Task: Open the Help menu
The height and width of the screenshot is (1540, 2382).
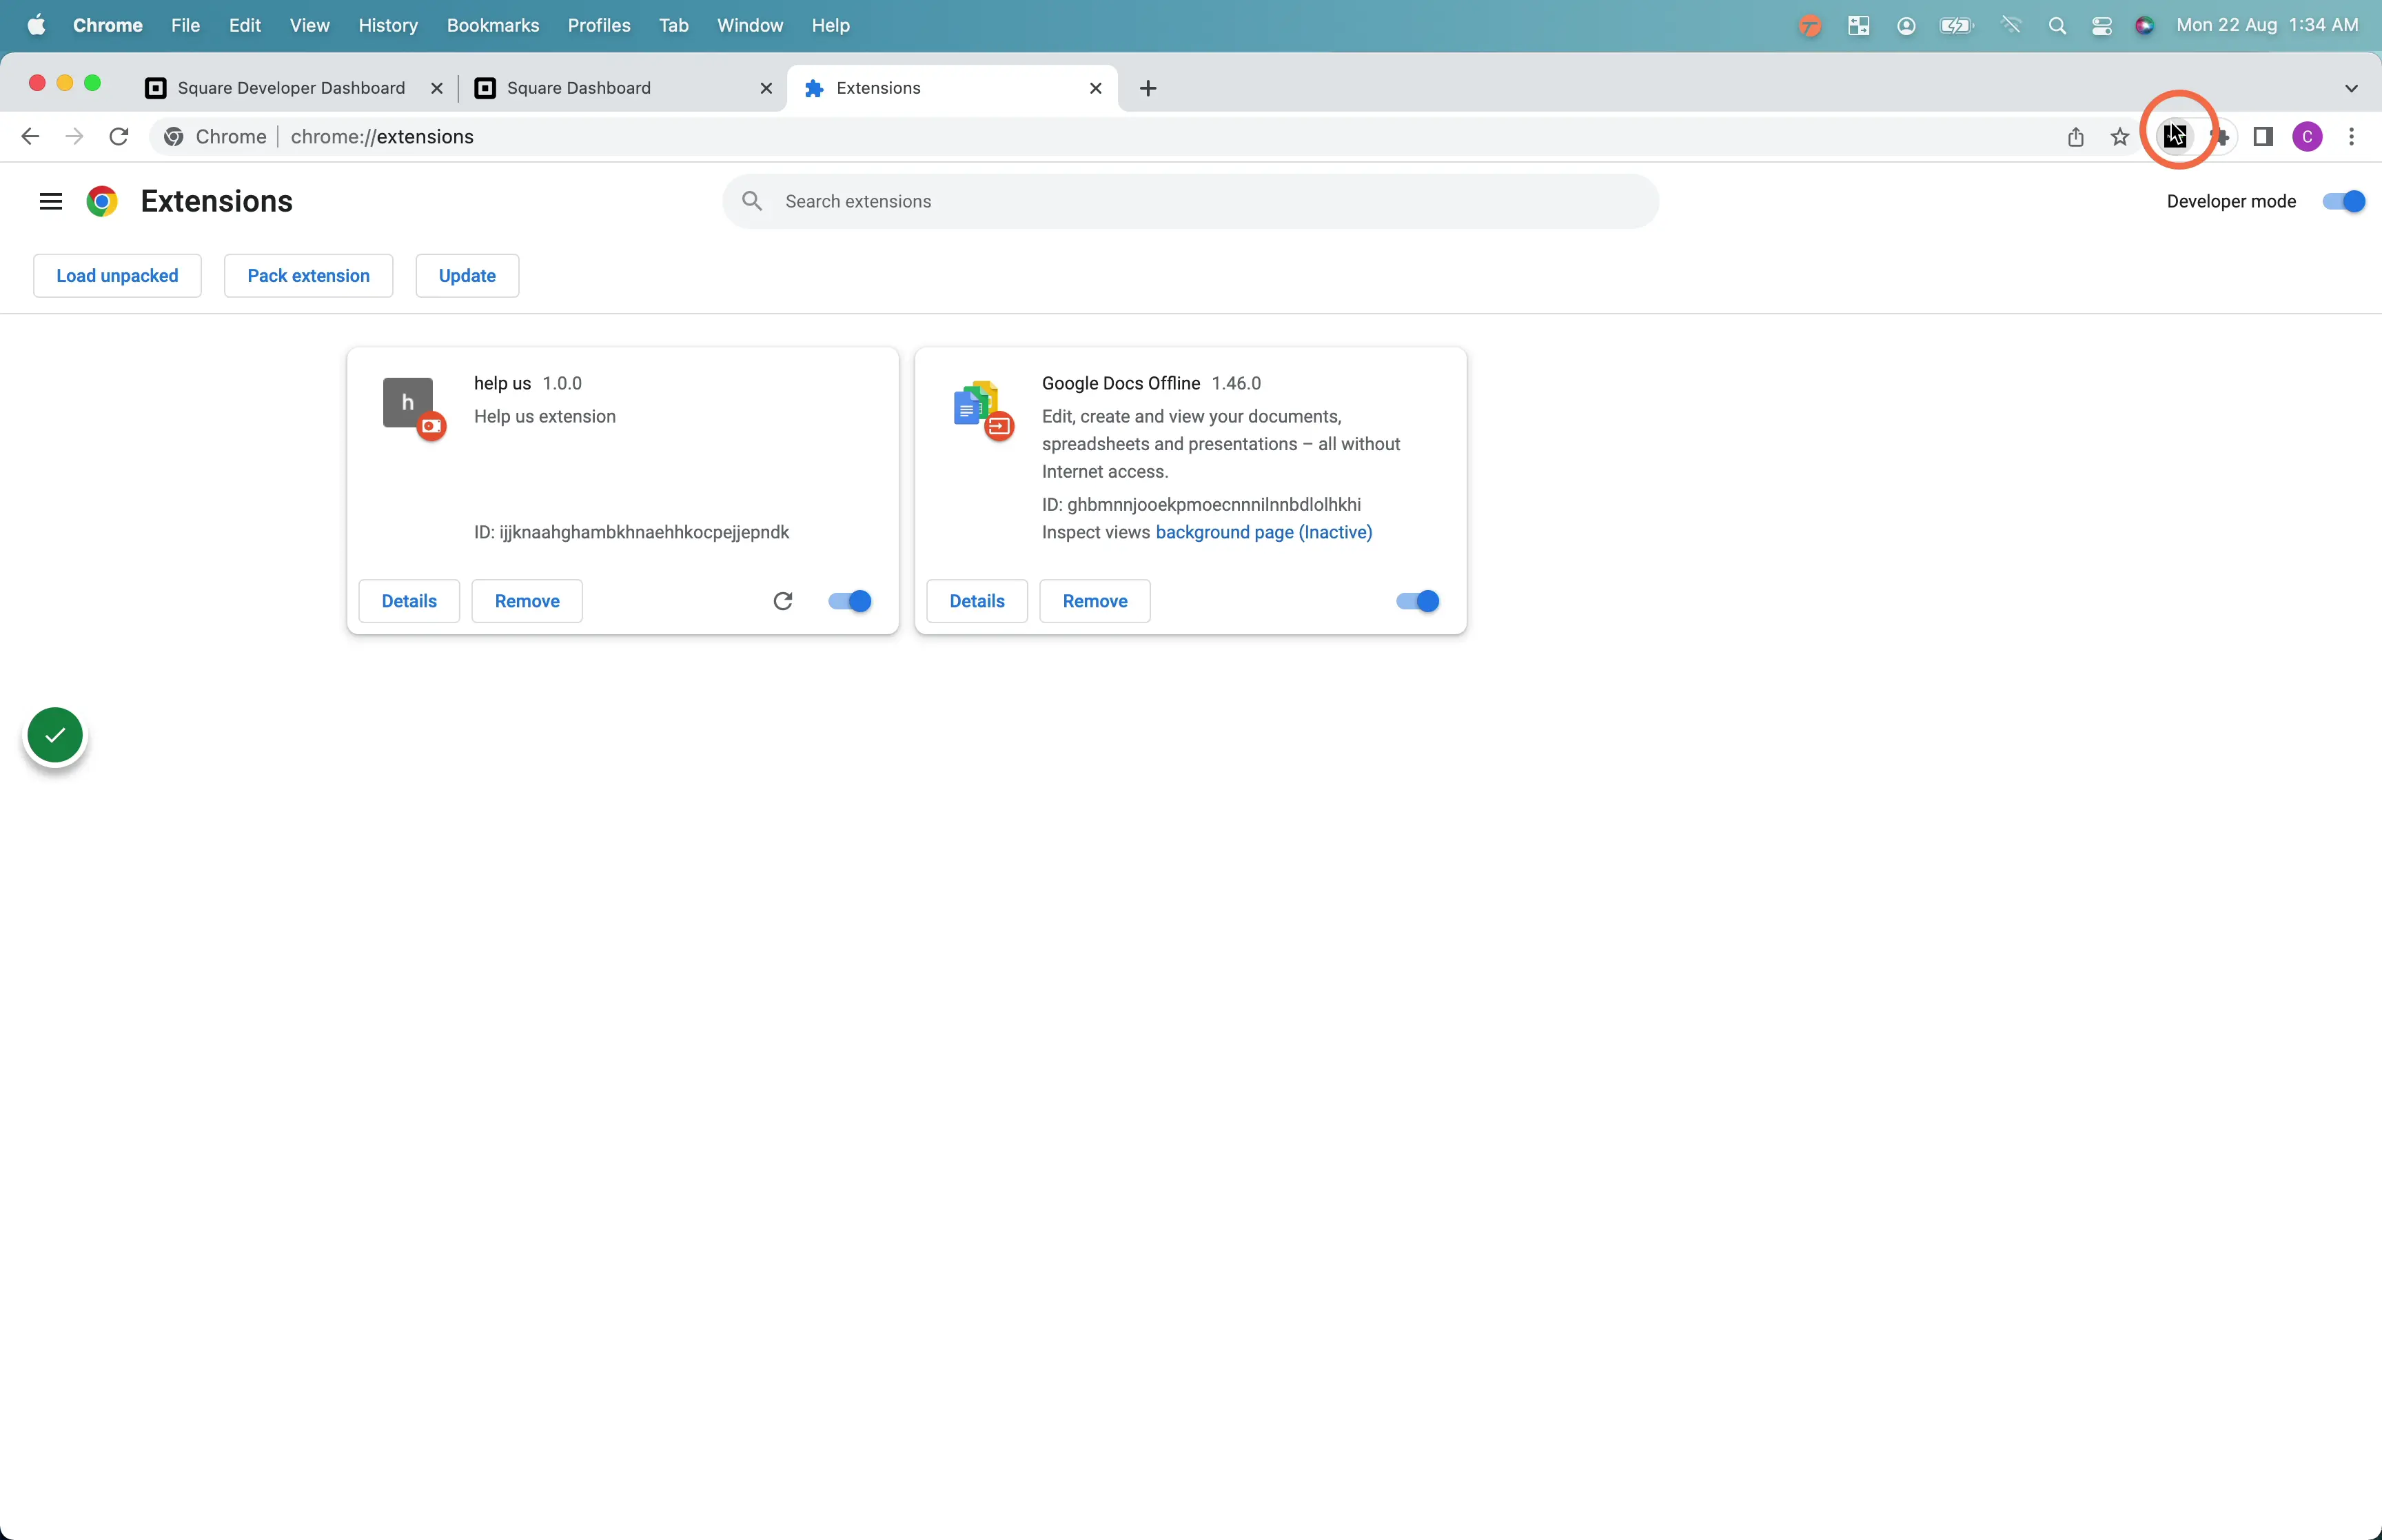Action: (830, 25)
